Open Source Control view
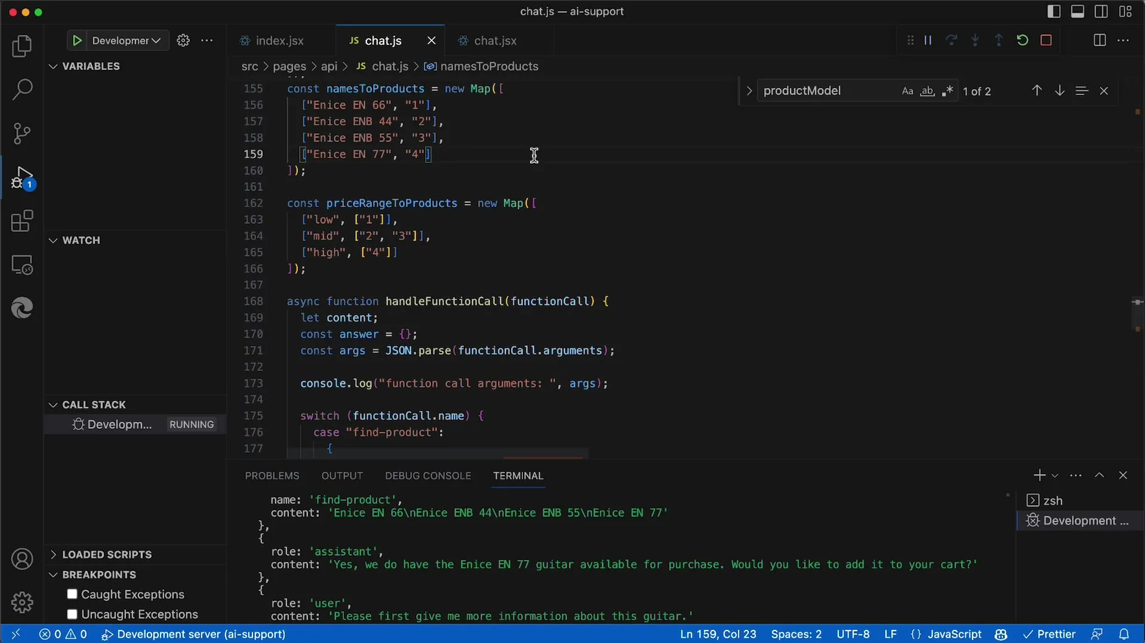1145x643 pixels. [x=22, y=133]
